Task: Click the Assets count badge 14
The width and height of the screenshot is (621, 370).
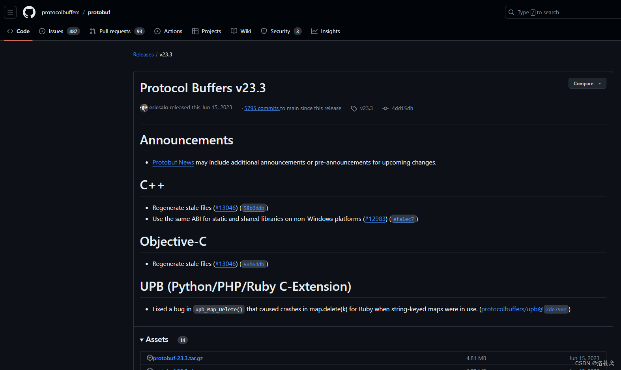Action: click(183, 340)
